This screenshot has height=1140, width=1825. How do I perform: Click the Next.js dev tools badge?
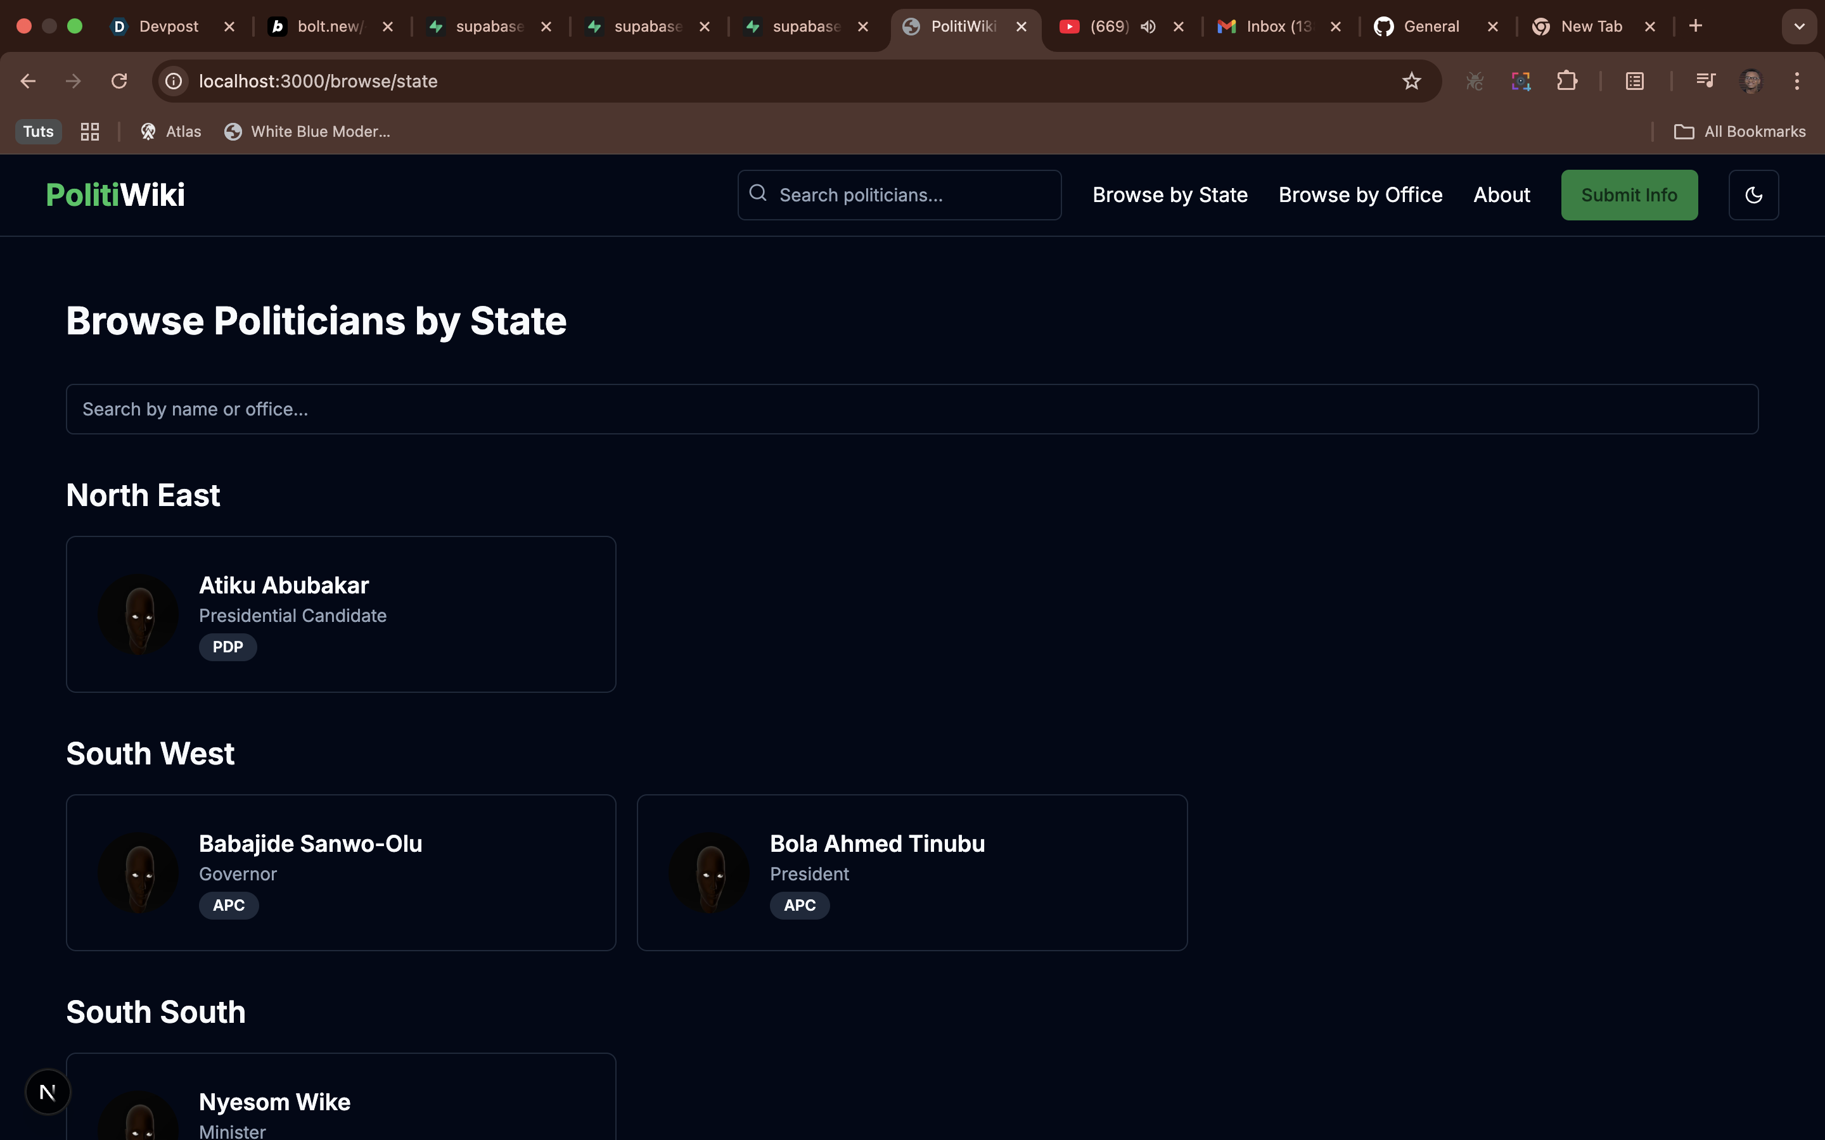(x=48, y=1091)
